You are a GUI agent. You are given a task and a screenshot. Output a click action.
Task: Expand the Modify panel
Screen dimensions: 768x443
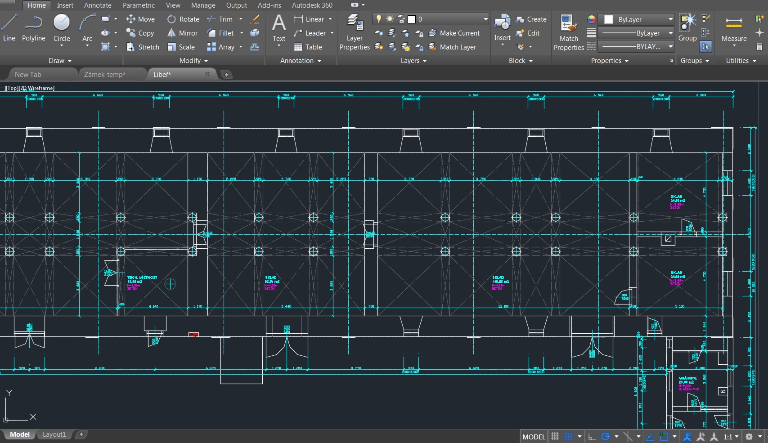[194, 60]
